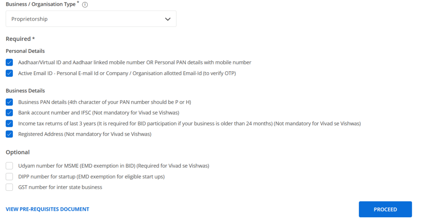Check the Udyam number for MSME option

click(x=9, y=166)
